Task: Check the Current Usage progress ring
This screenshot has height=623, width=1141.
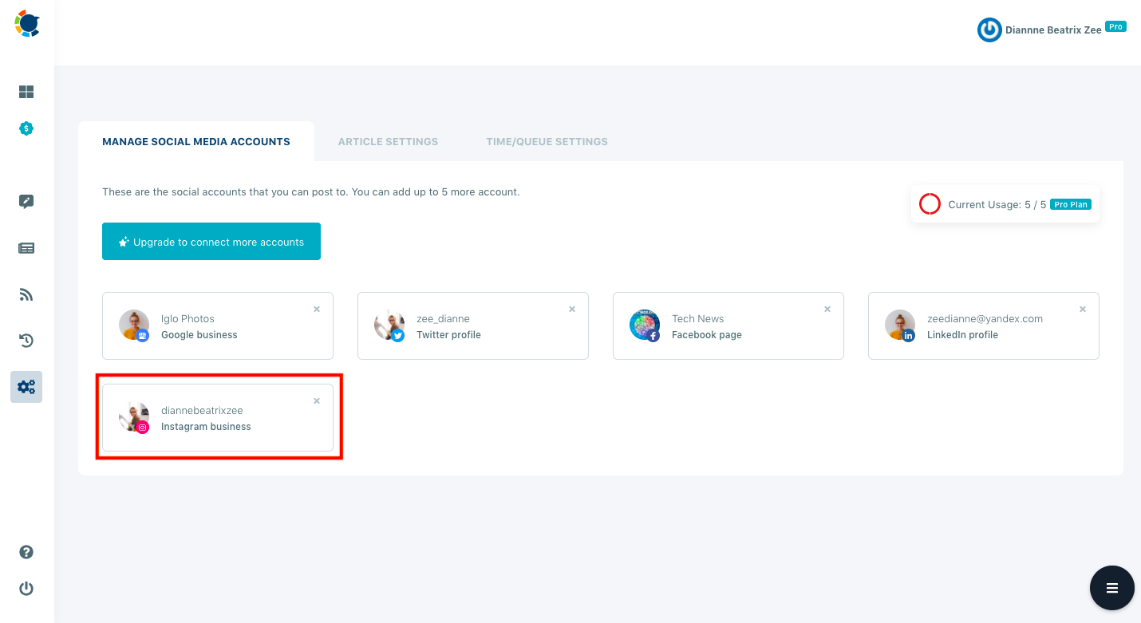Action: (930, 203)
